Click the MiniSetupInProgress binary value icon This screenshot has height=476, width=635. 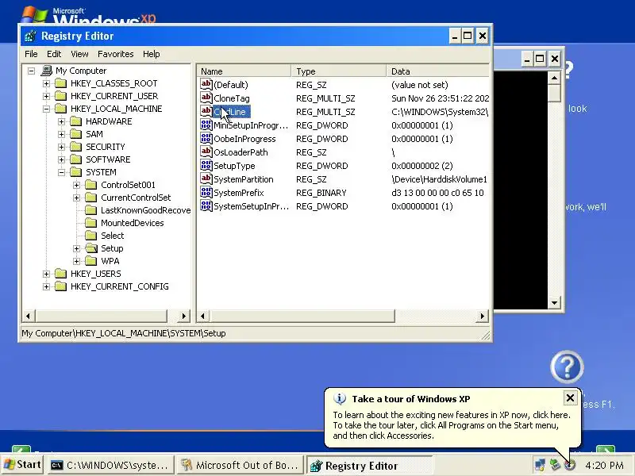206,125
